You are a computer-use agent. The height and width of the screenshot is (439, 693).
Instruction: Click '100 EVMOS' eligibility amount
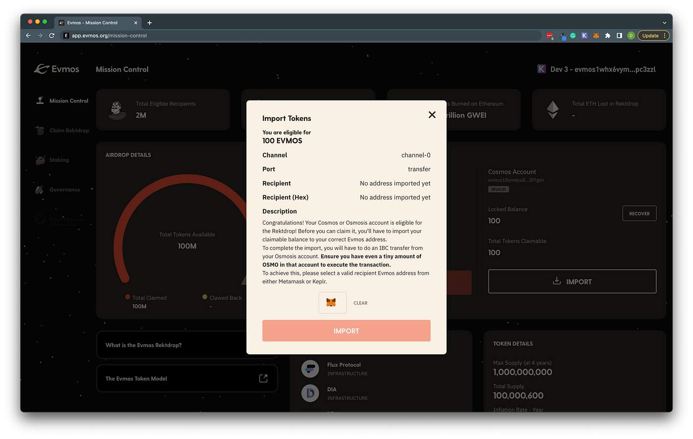point(282,141)
